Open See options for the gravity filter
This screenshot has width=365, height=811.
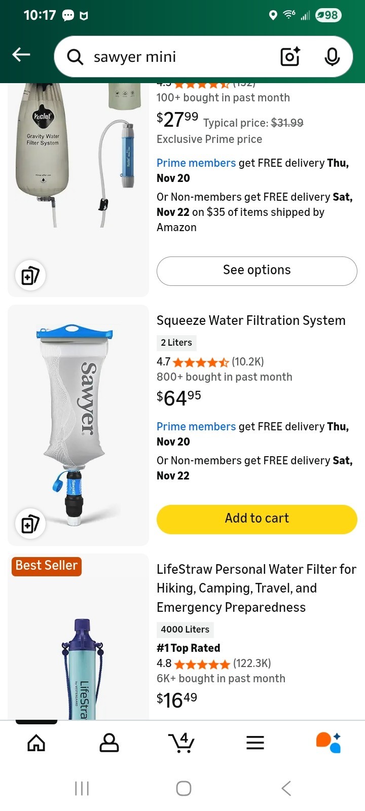[257, 270]
